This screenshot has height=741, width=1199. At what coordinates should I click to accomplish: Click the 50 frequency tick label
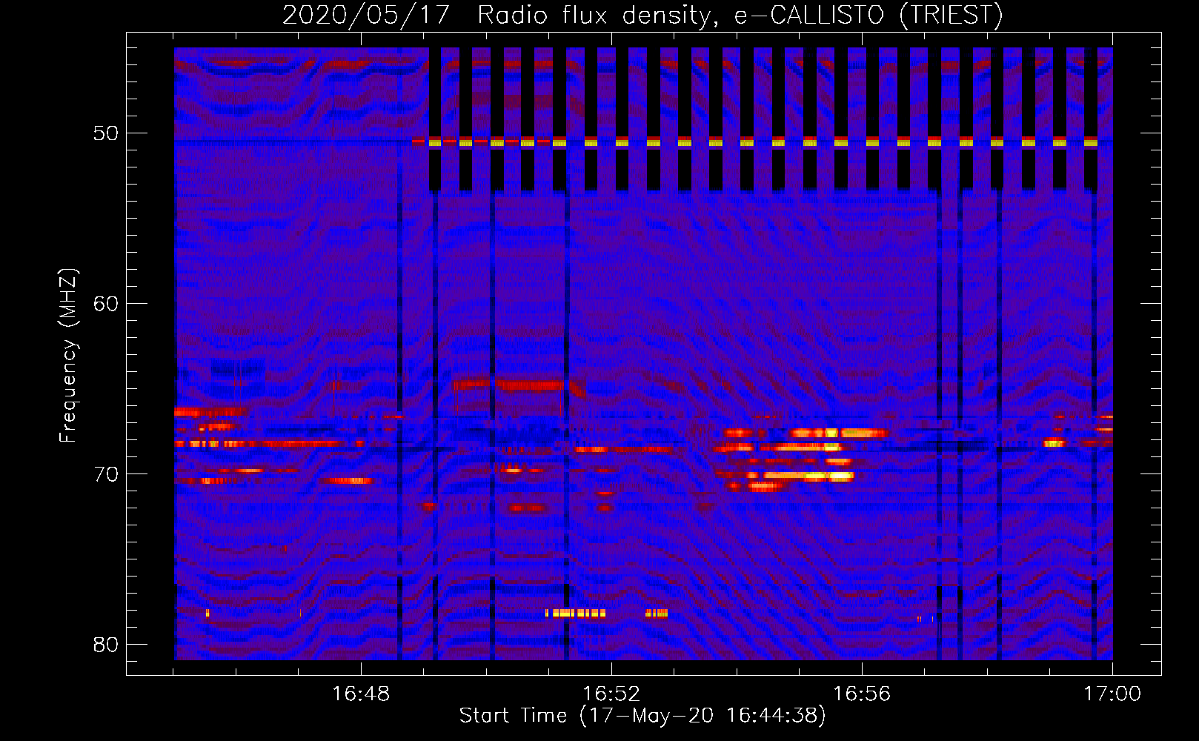[106, 133]
